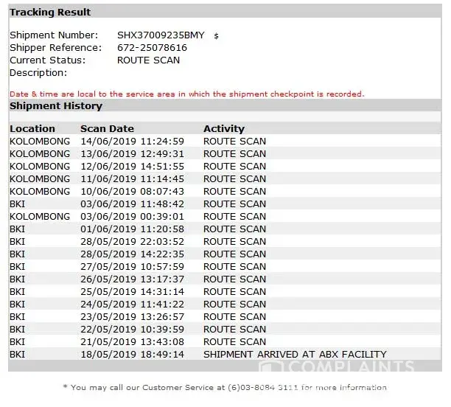Select shipment number SHX37009235BMY

pyautogui.click(x=161, y=35)
